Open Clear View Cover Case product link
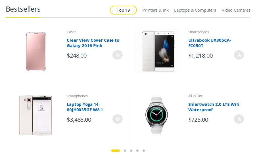 [93, 43]
